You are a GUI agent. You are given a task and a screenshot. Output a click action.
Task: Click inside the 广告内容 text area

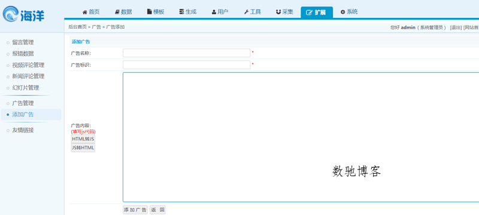[x=301, y=137]
